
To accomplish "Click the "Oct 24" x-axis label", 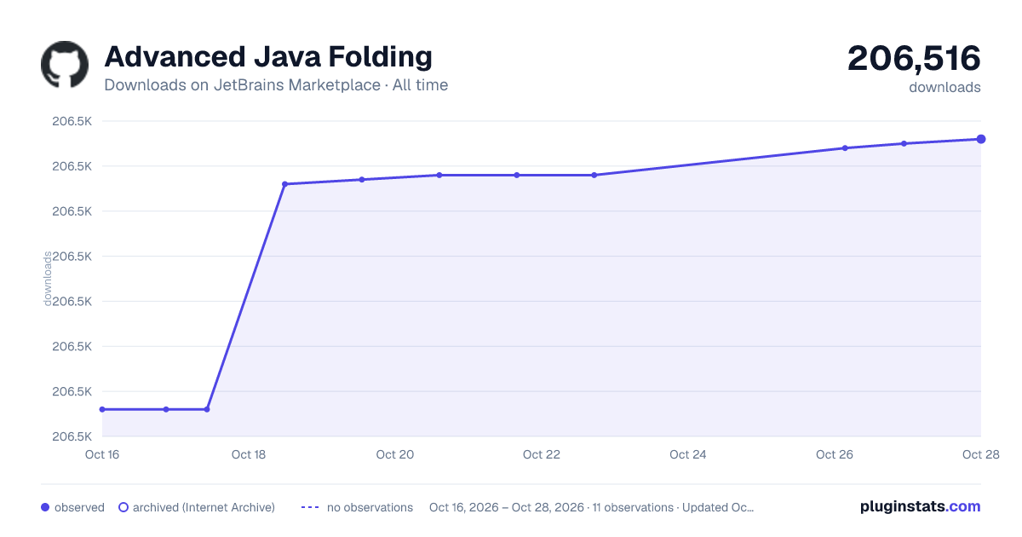I will [x=688, y=454].
